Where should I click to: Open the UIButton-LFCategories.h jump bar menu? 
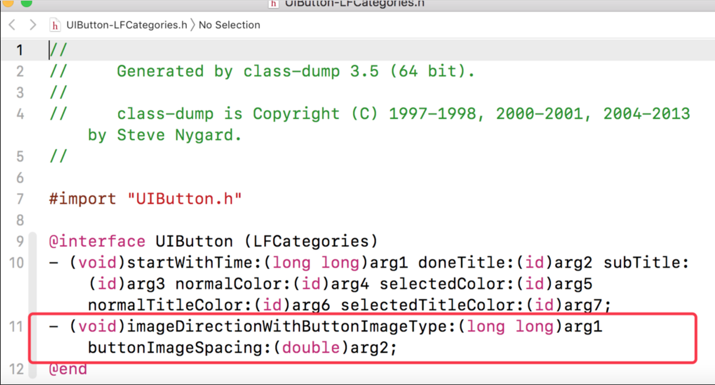tap(126, 25)
